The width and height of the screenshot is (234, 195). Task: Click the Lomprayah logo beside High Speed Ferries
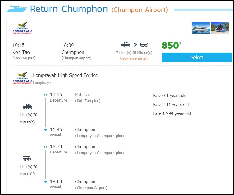[22, 78]
